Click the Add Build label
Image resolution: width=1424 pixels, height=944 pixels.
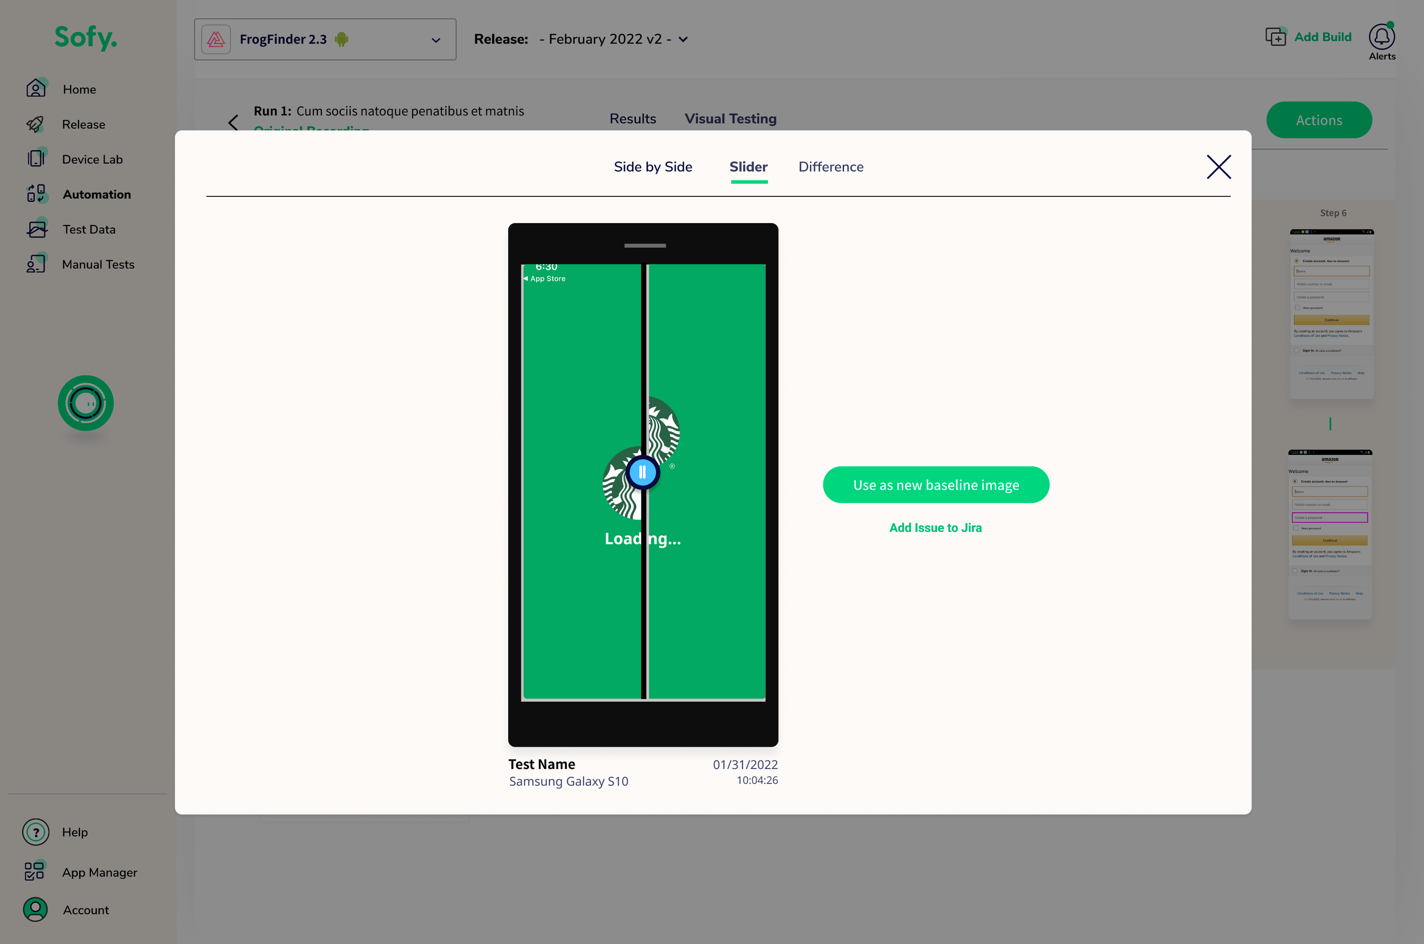tap(1323, 37)
